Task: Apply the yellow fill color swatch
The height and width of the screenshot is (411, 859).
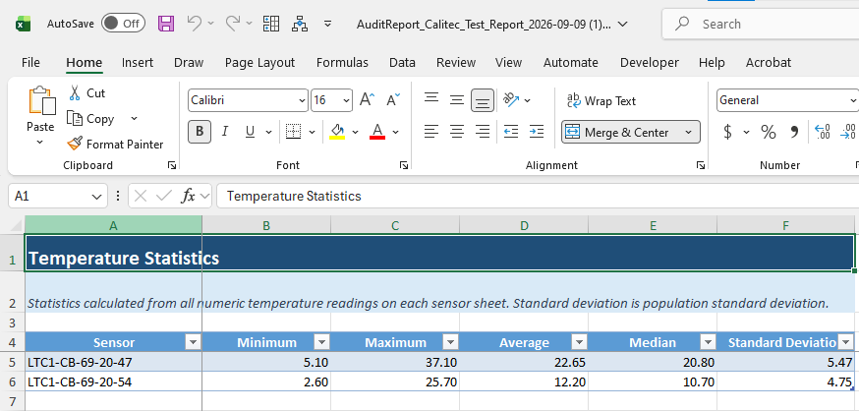Action: [x=337, y=132]
